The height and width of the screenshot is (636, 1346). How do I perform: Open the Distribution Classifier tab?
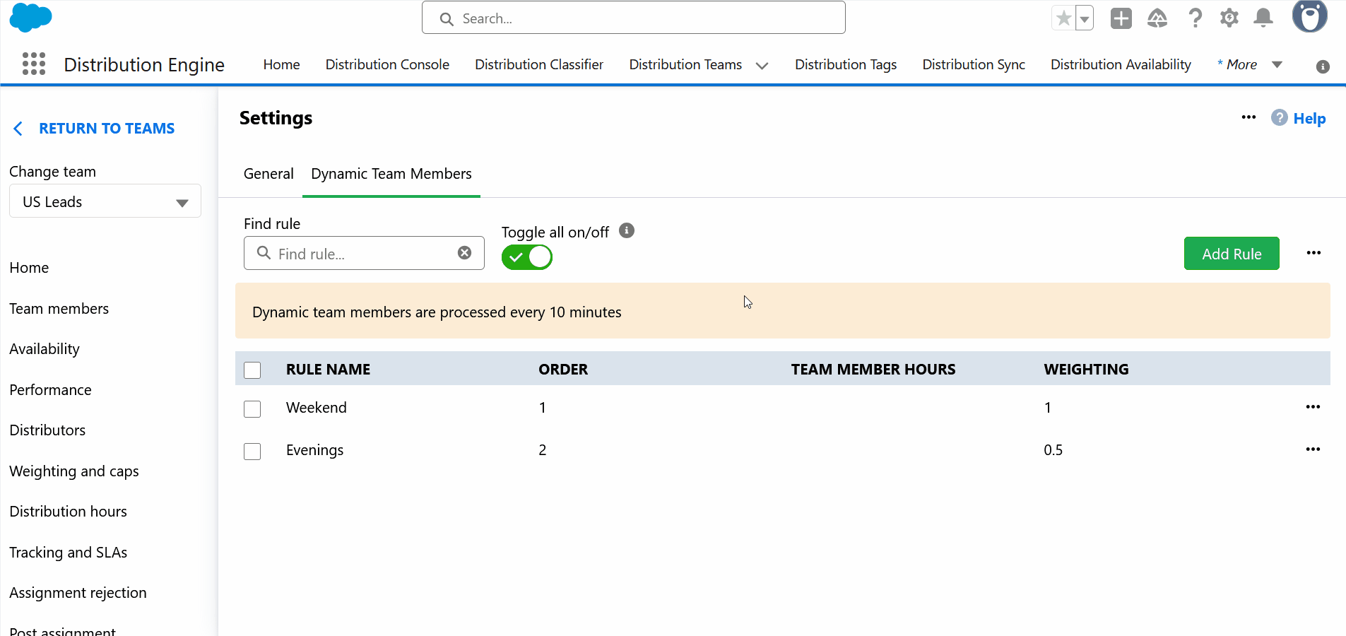[x=539, y=64]
